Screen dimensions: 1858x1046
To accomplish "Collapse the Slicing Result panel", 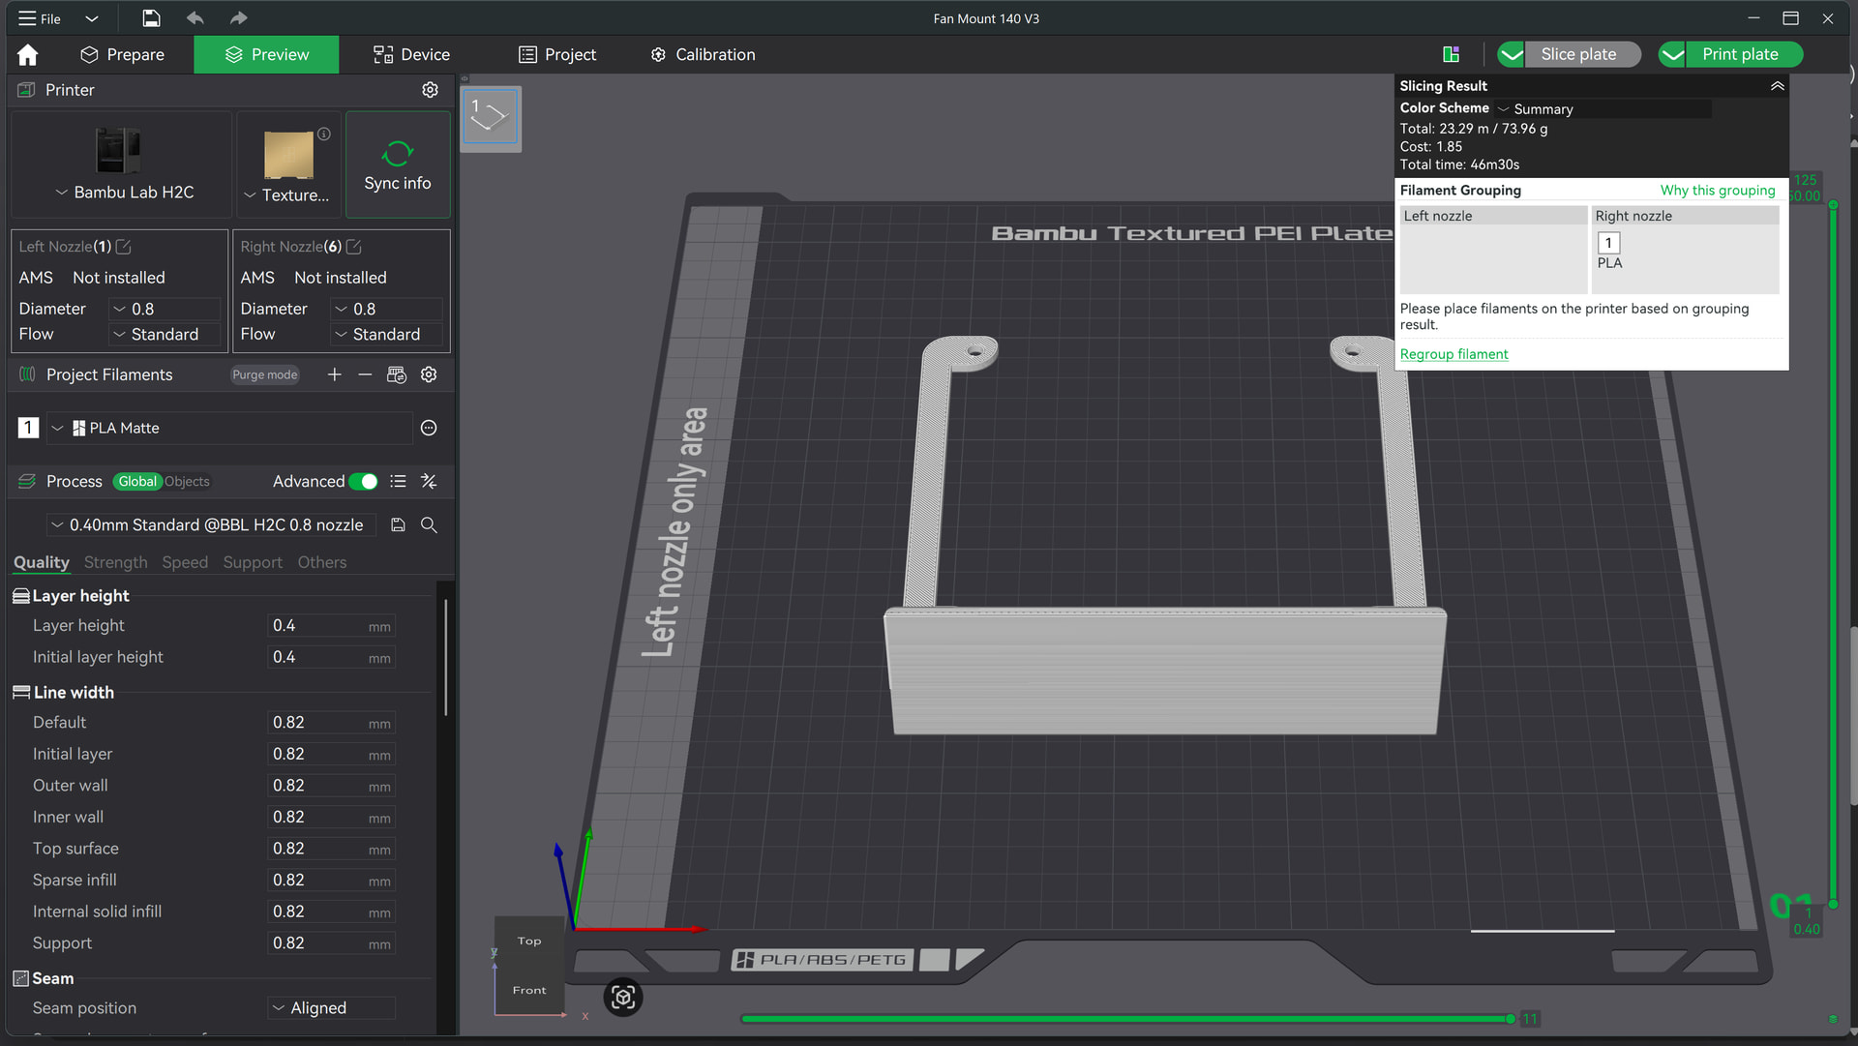I will point(1777,86).
